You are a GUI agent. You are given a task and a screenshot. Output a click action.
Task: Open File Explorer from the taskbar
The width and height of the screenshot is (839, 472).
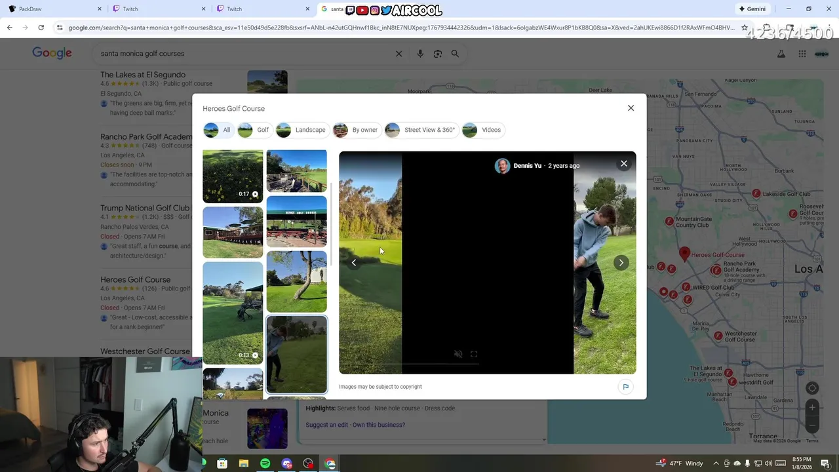point(244,463)
